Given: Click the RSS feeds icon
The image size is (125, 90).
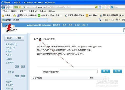Looking at the screenshot, I should 106,20.
